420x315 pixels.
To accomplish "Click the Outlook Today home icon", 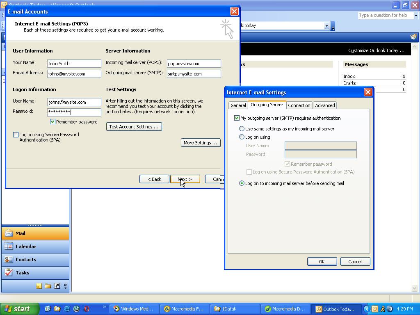I will pyautogui.click(x=413, y=37).
